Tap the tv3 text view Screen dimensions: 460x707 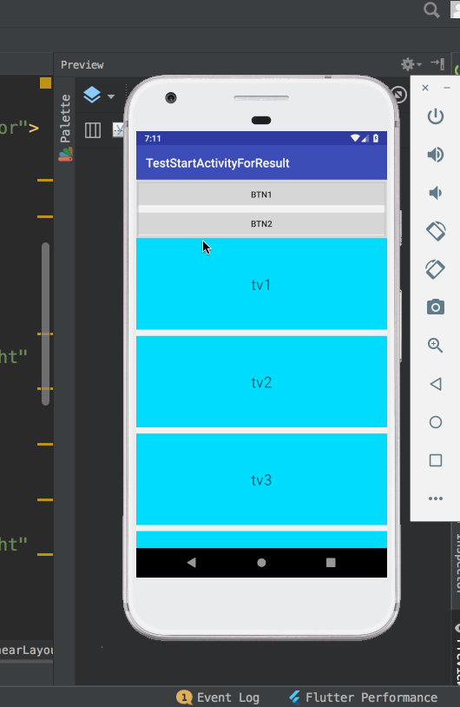point(261,479)
